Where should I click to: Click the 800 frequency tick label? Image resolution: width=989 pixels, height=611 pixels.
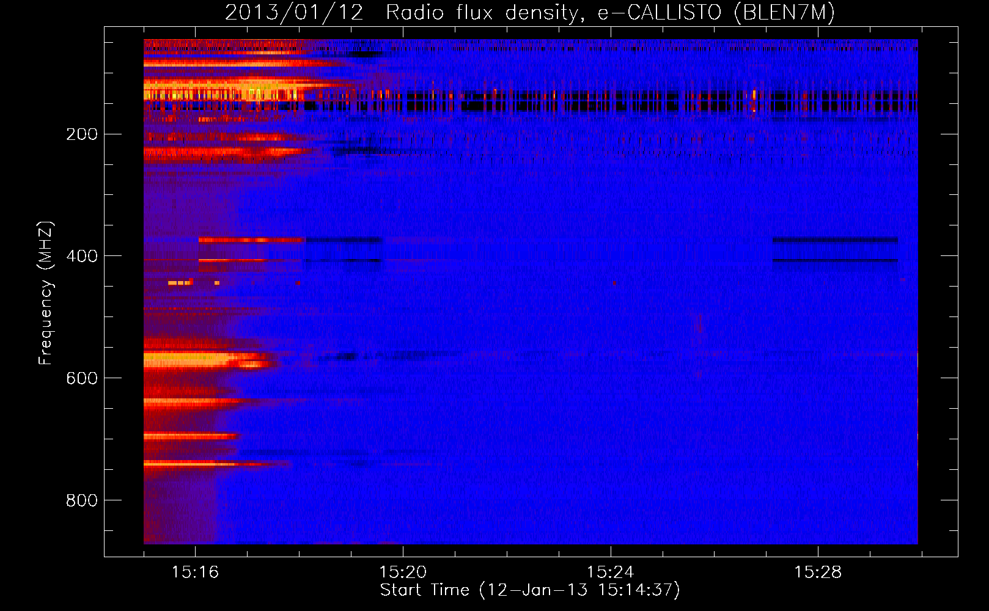pos(82,500)
